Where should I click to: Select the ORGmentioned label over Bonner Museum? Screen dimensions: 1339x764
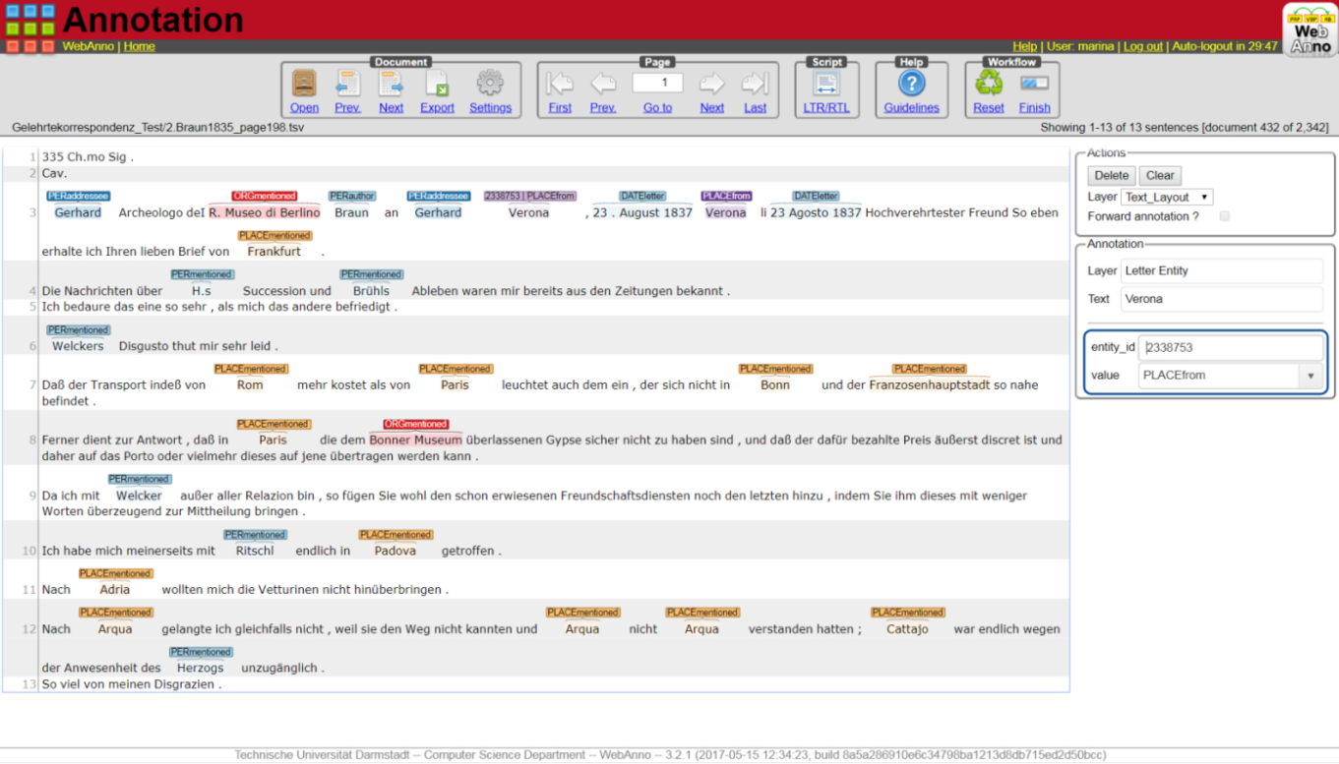(x=415, y=425)
